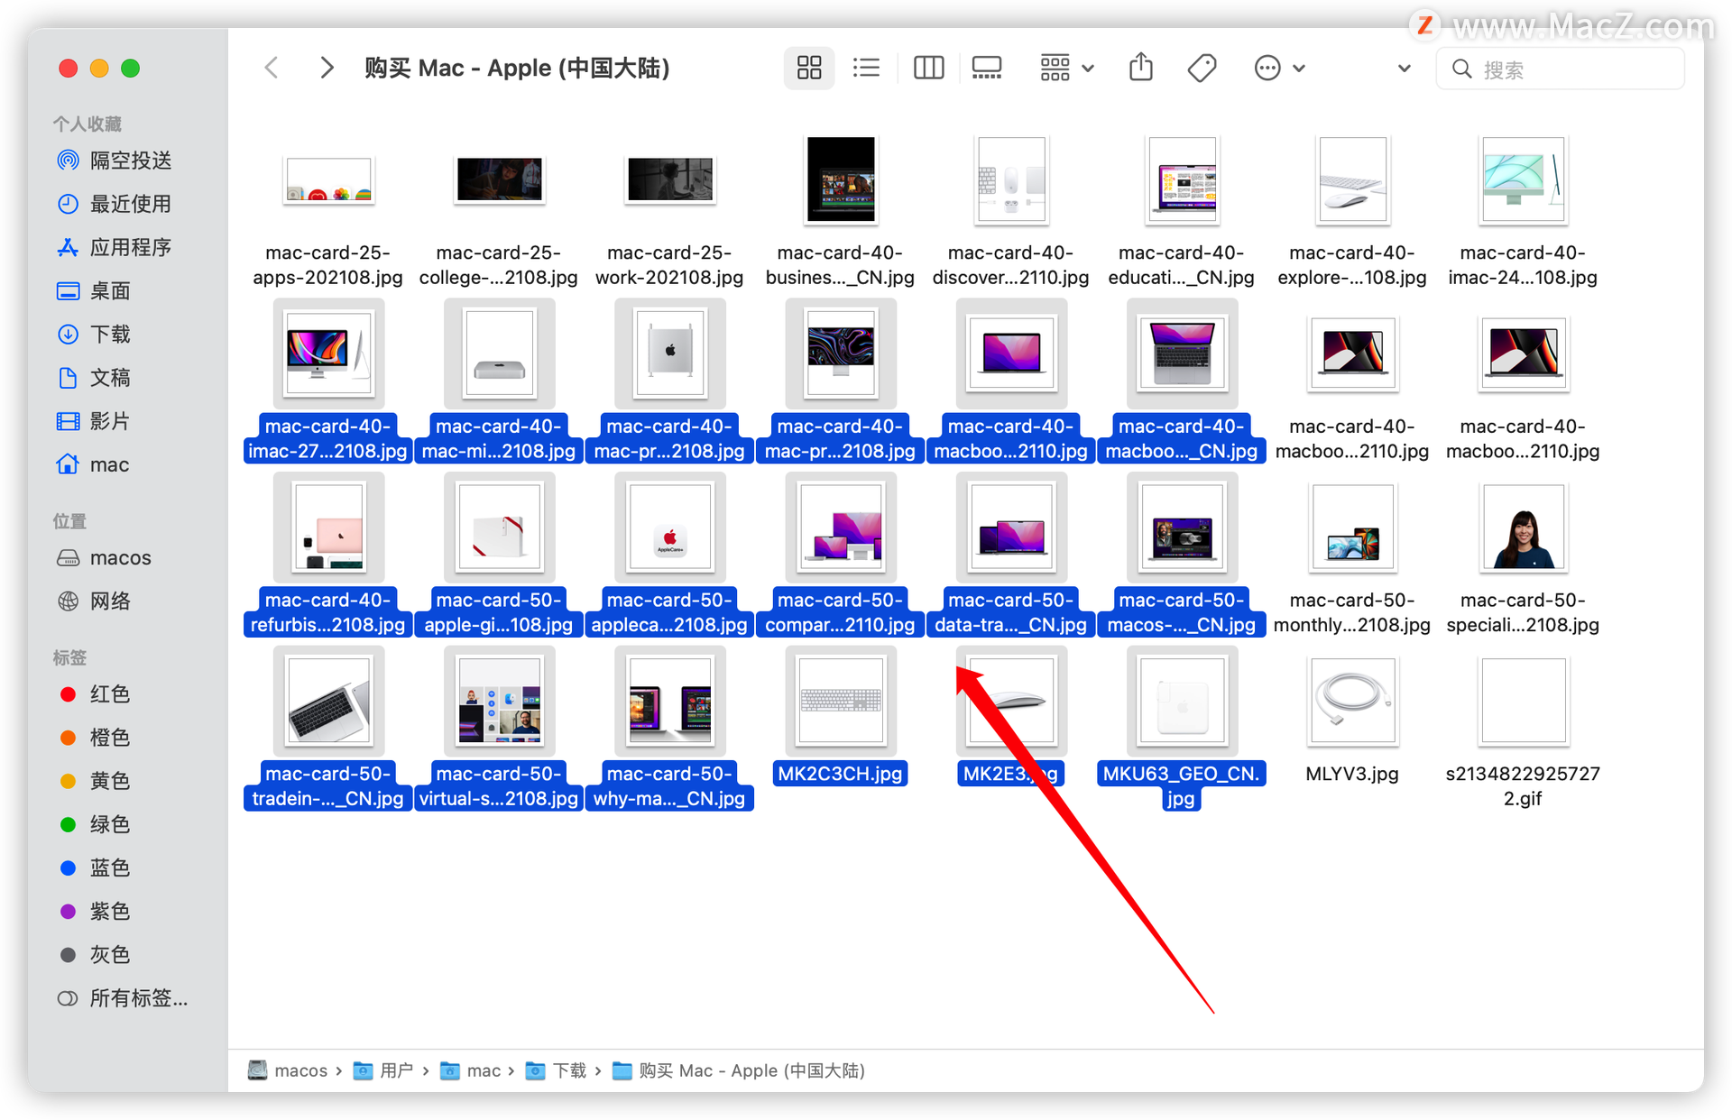Open 下载 in sidebar

(95, 334)
